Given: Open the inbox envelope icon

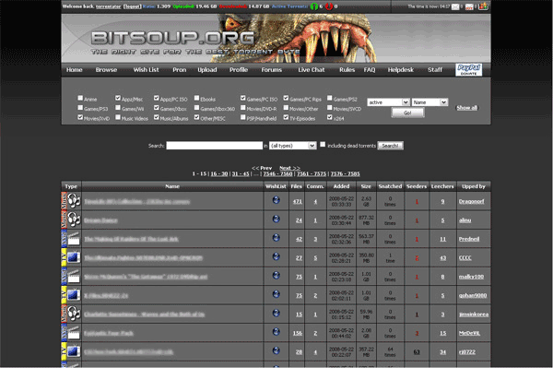Looking at the screenshot, I should coord(455,6).
